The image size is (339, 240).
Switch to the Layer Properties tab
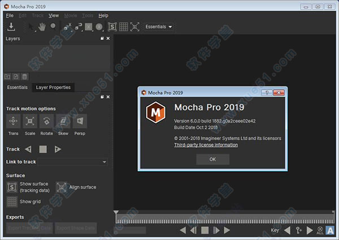[53, 88]
